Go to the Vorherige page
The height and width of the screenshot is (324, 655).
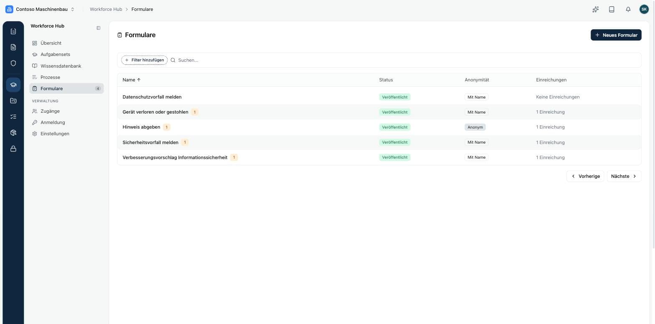point(585,176)
